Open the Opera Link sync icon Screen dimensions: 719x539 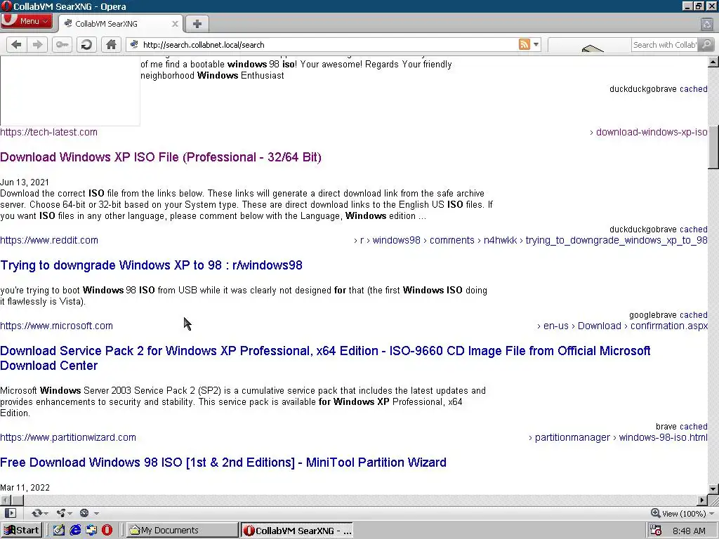click(37, 513)
